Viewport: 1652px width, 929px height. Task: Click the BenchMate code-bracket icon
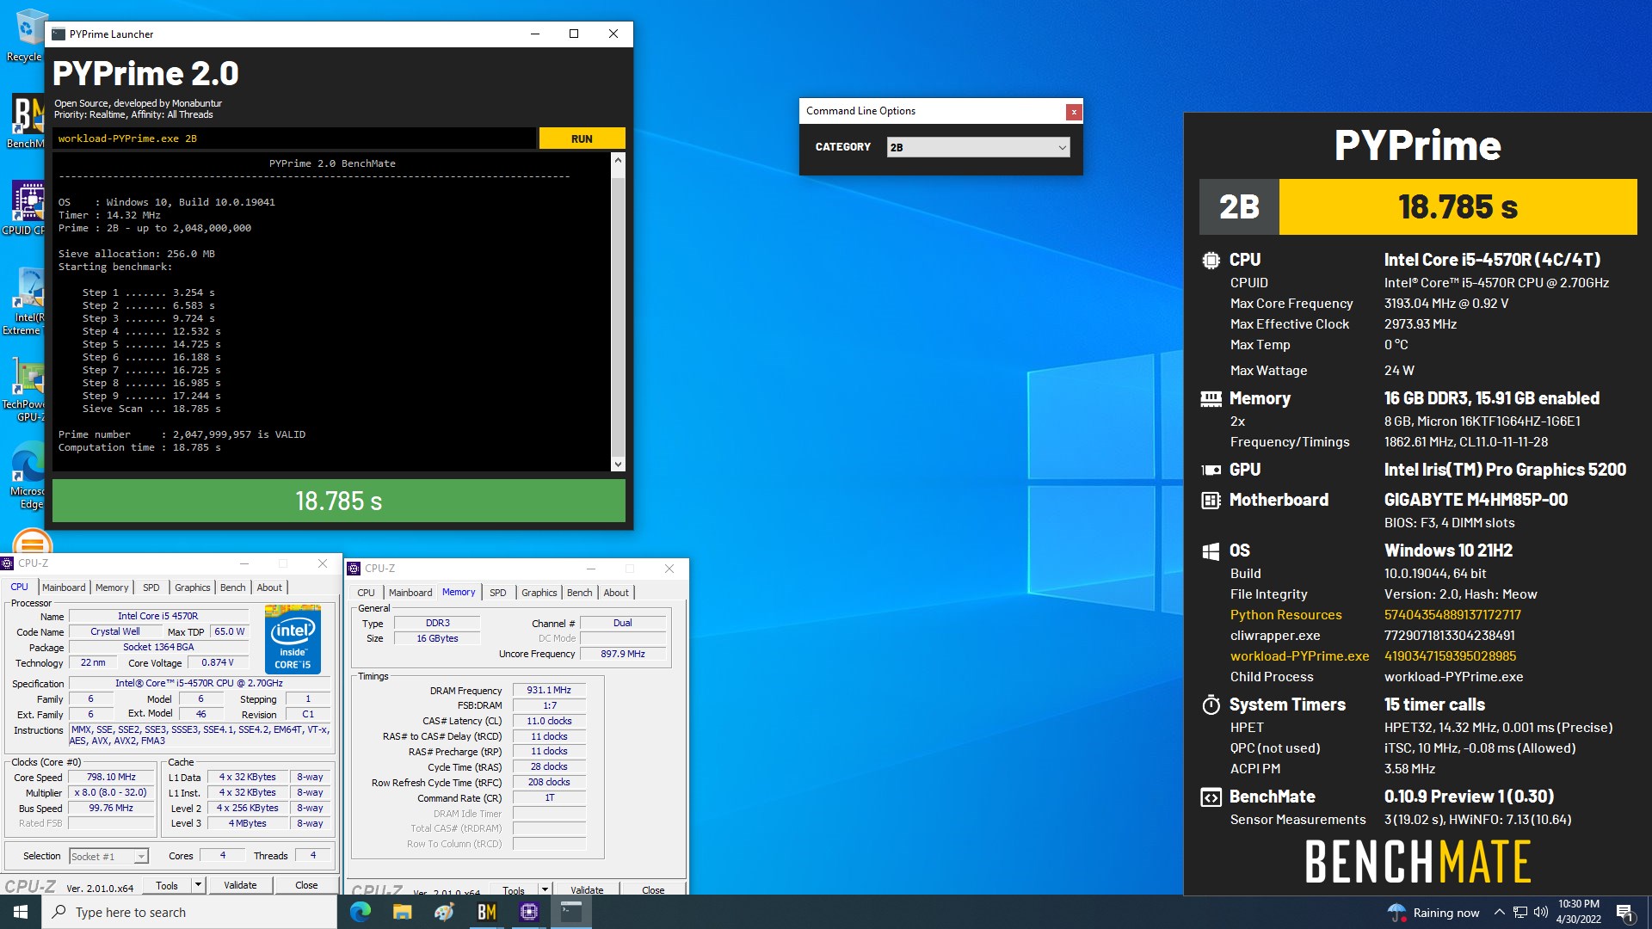1211,797
